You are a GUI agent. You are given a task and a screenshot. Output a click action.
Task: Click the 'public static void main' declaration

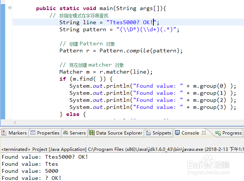click(x=101, y=8)
